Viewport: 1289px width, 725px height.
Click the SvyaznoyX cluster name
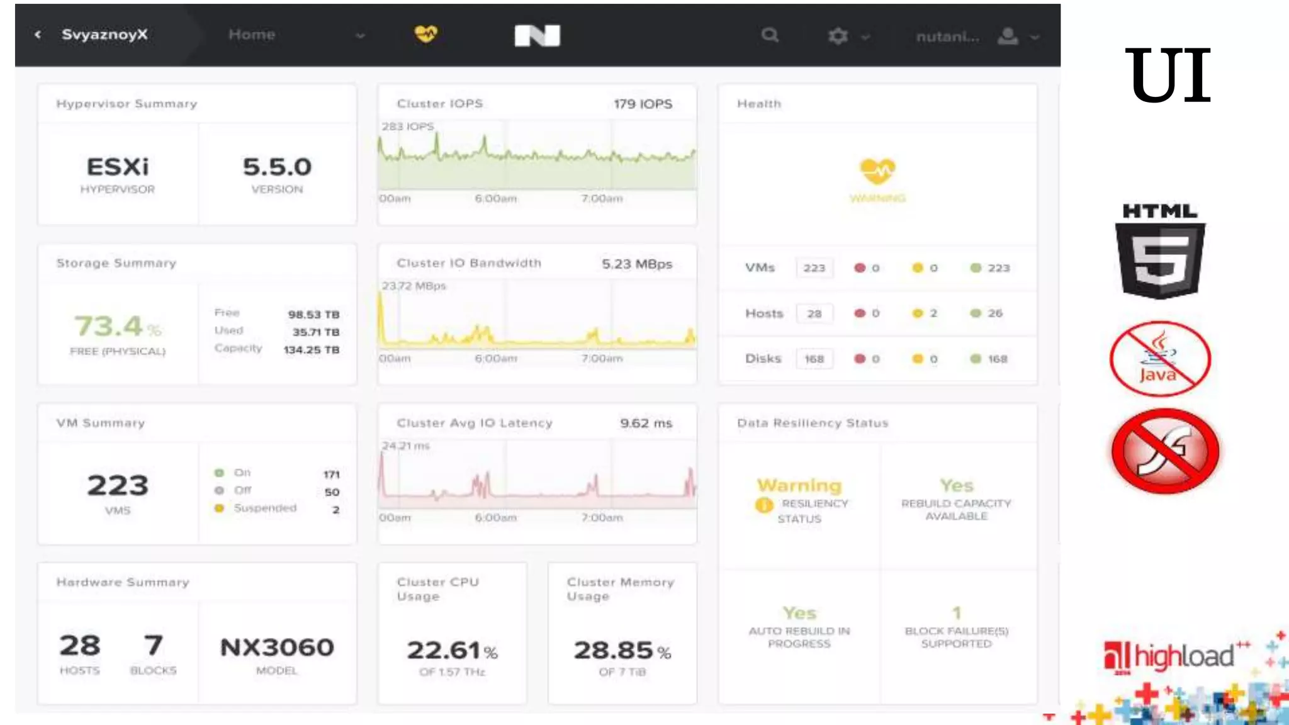104,35
